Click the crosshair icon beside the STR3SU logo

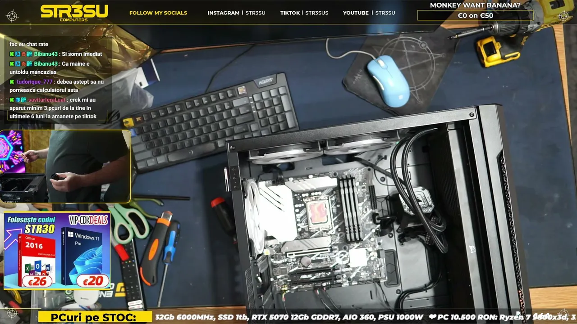(12, 17)
